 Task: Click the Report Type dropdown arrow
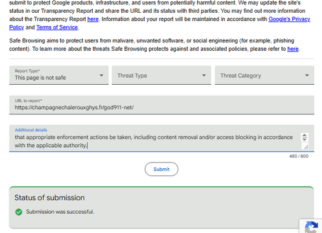[x=101, y=75]
